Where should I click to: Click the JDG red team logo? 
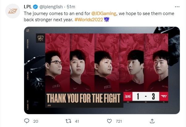128,97
